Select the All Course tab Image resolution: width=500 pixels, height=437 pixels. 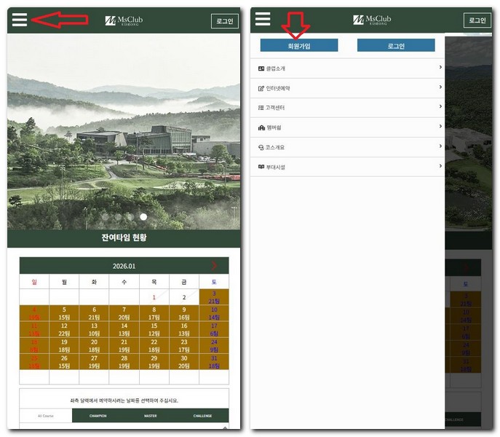[46, 416]
